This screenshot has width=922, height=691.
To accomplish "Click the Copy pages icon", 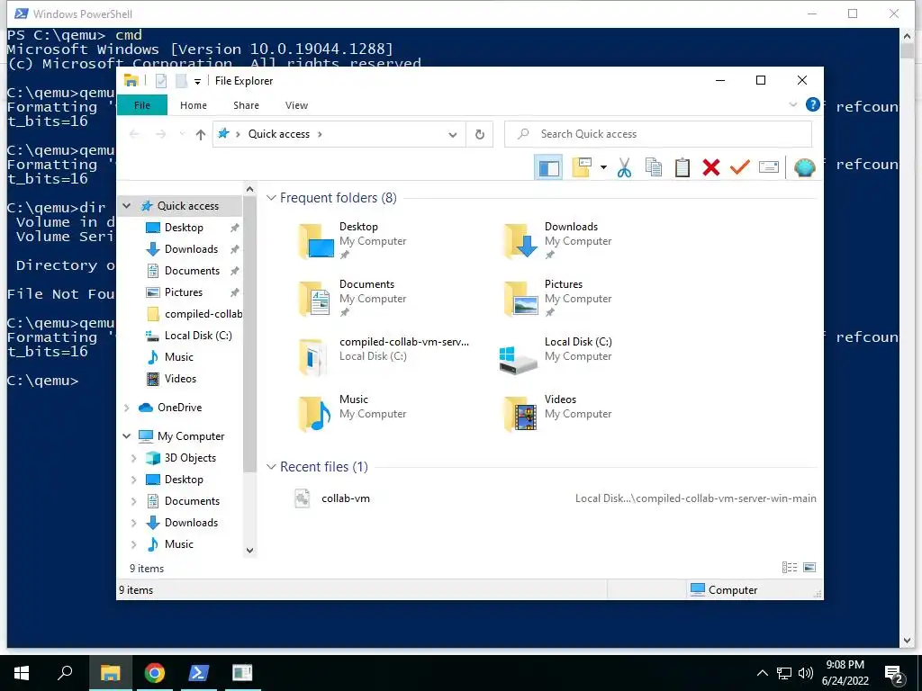I will tap(654, 167).
